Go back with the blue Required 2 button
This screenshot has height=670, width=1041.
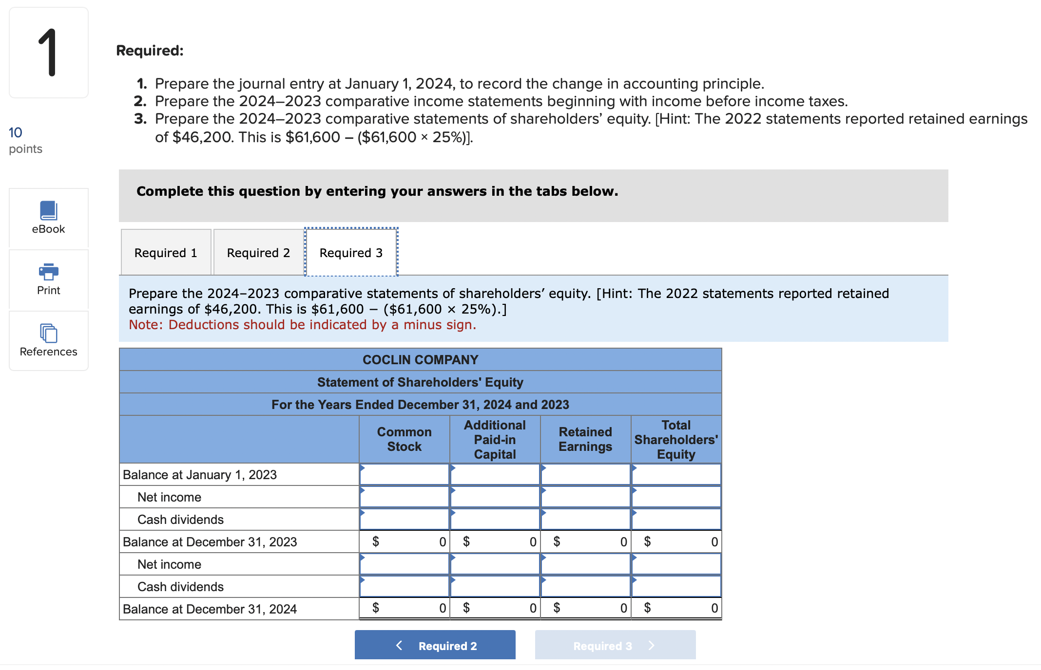[x=435, y=645]
